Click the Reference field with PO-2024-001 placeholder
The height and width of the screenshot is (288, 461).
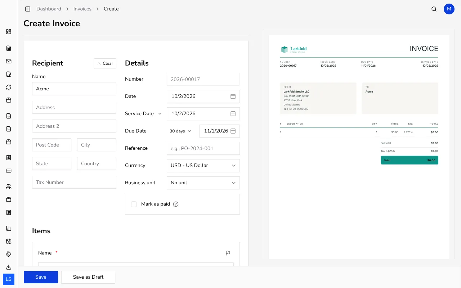203,148
